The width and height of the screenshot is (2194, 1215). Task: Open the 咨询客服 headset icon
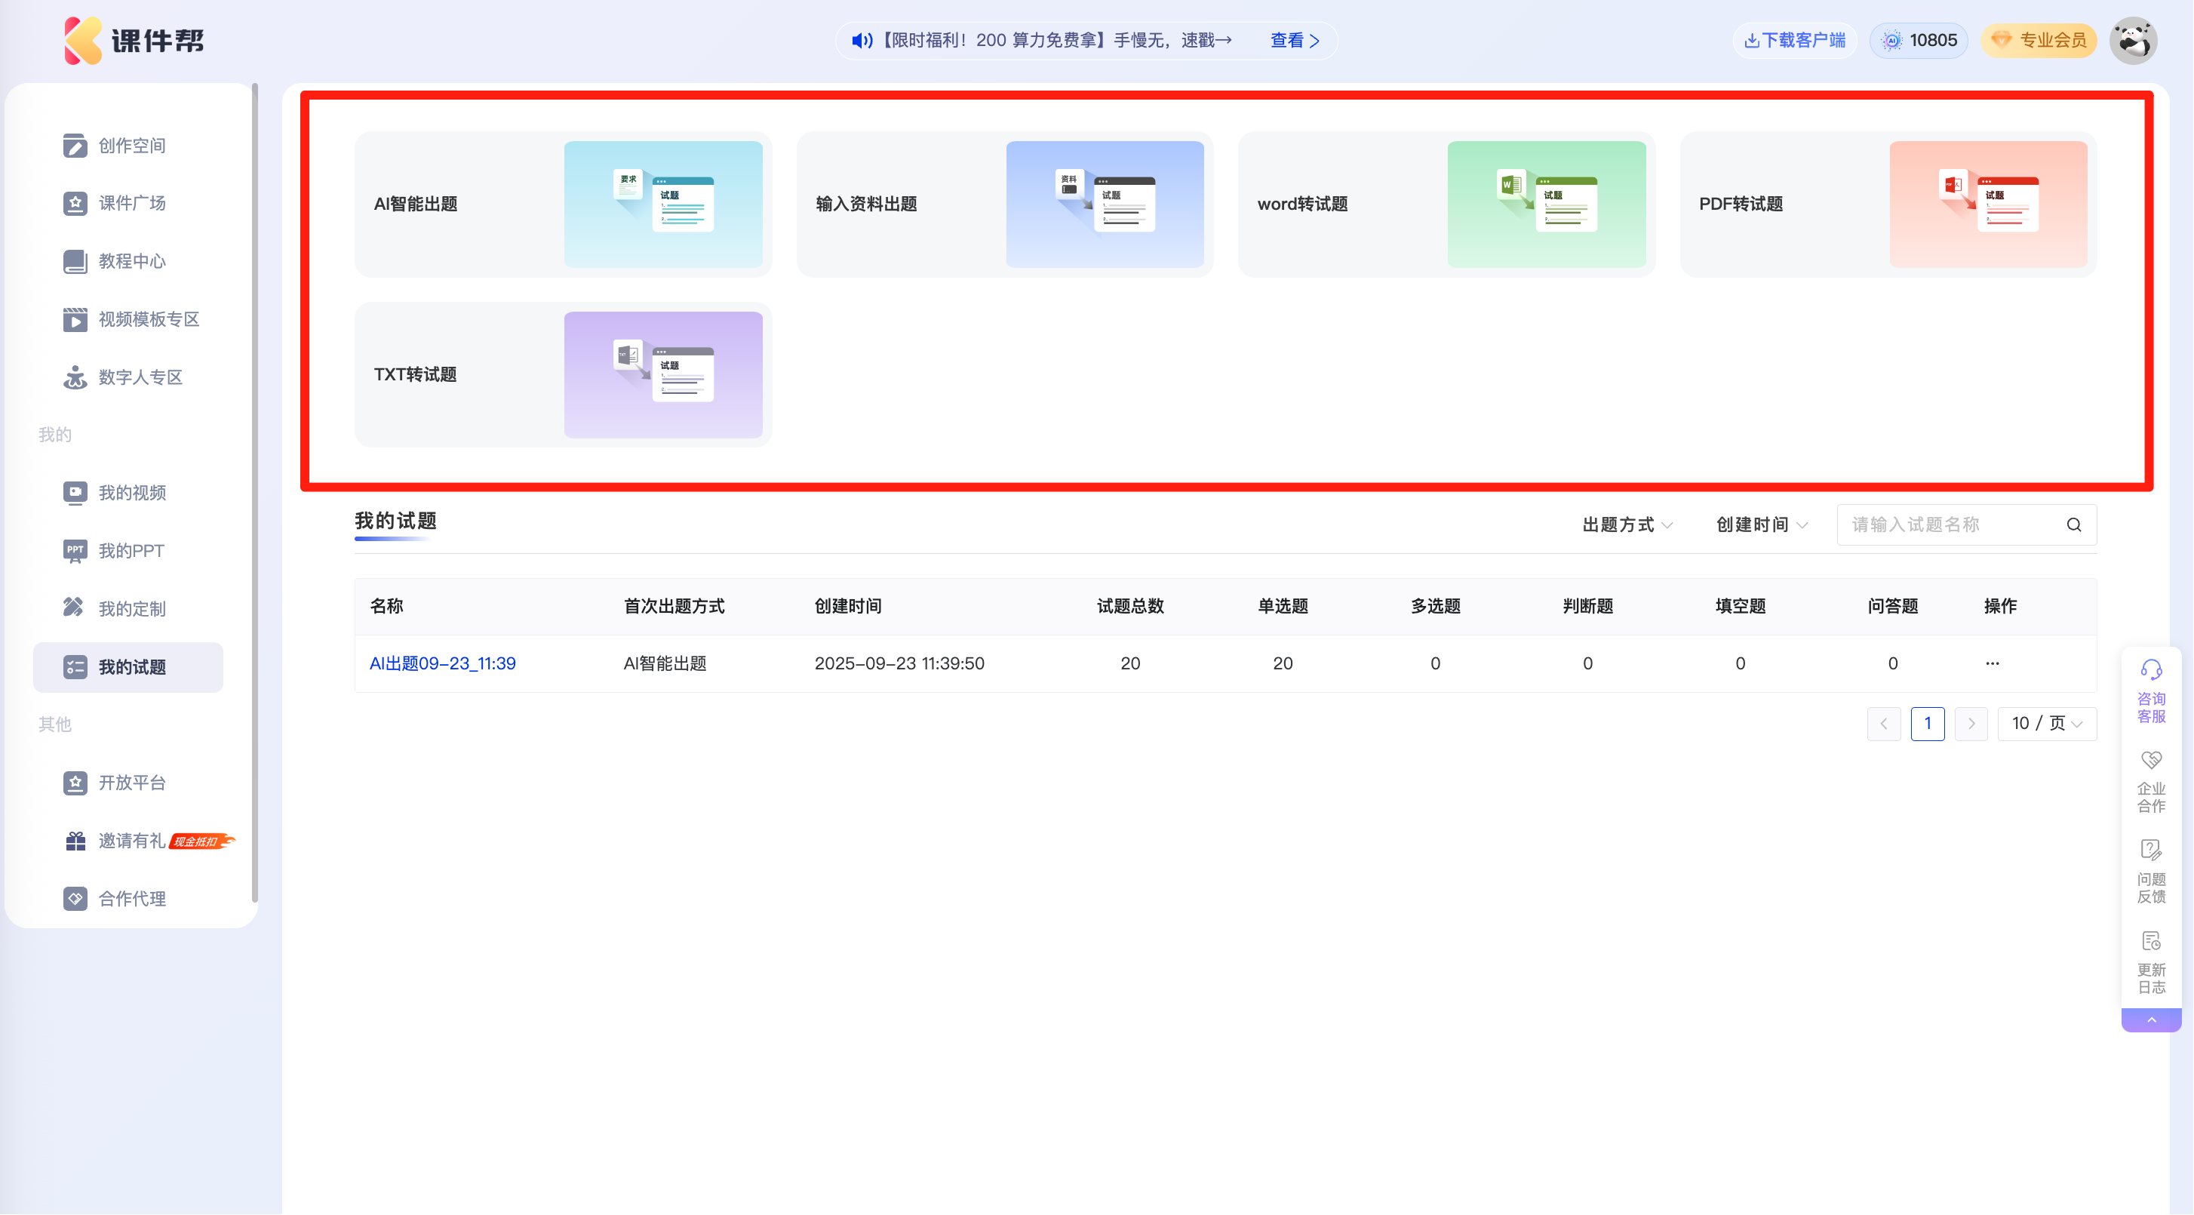click(x=2152, y=669)
